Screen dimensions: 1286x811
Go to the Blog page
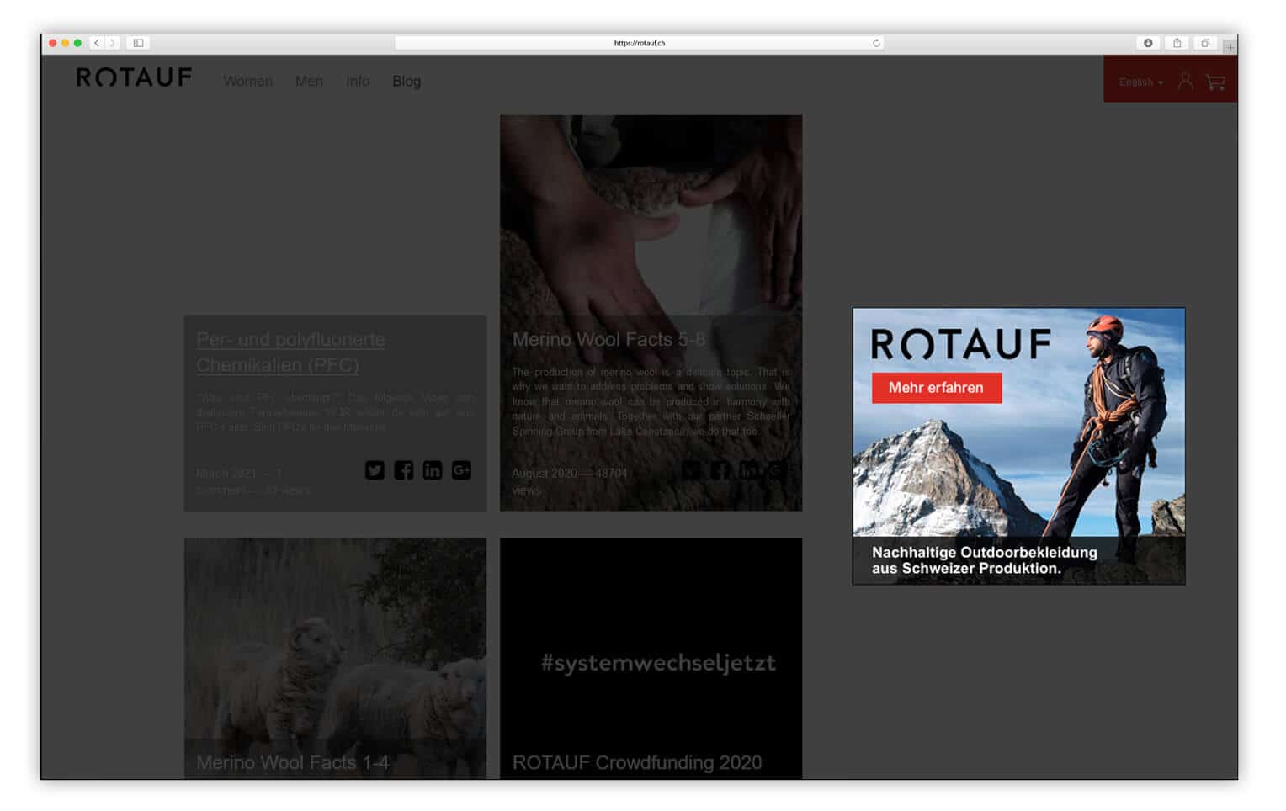click(x=407, y=82)
